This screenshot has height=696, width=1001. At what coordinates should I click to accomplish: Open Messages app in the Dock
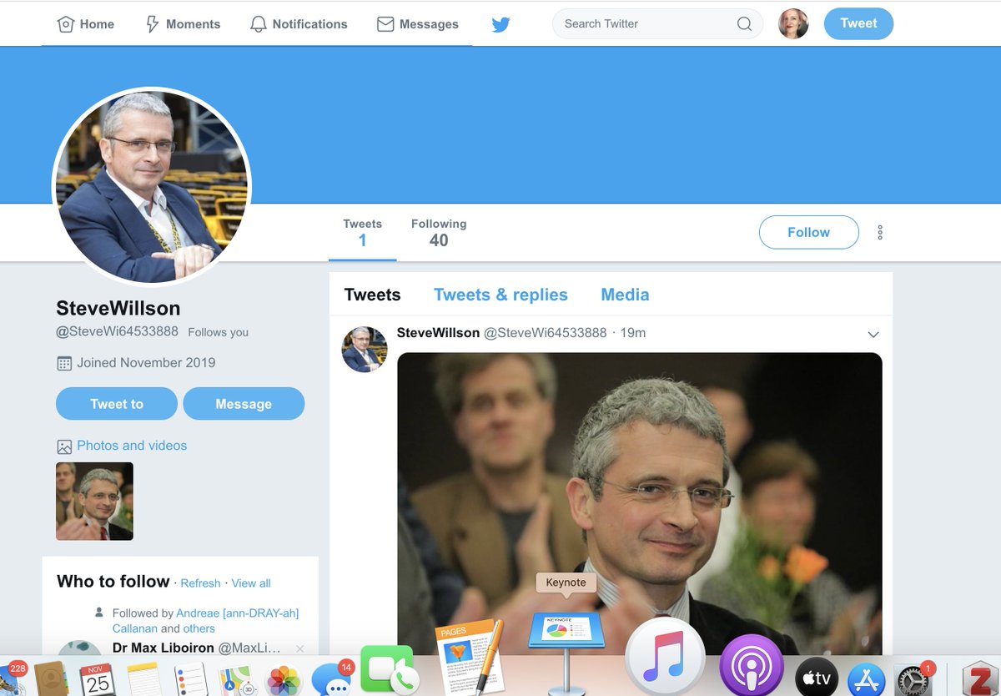333,679
